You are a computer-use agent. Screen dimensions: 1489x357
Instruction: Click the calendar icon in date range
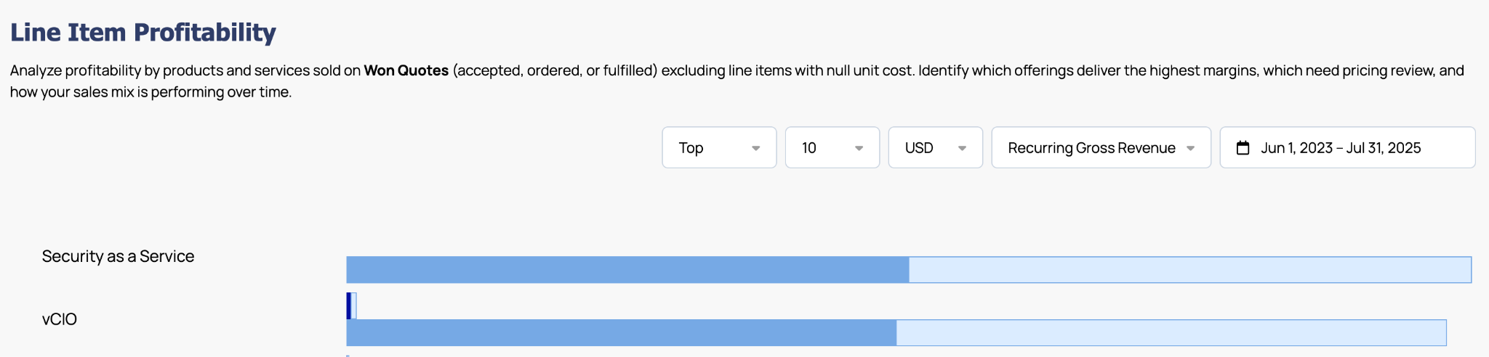(1243, 148)
